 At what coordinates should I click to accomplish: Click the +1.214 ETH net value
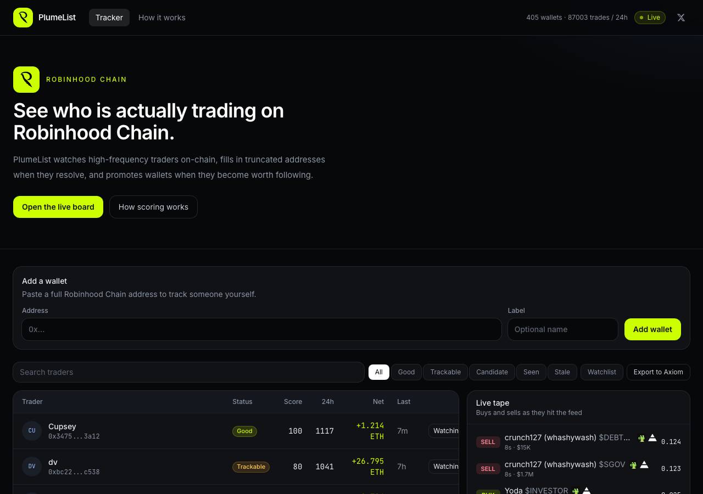(x=370, y=431)
